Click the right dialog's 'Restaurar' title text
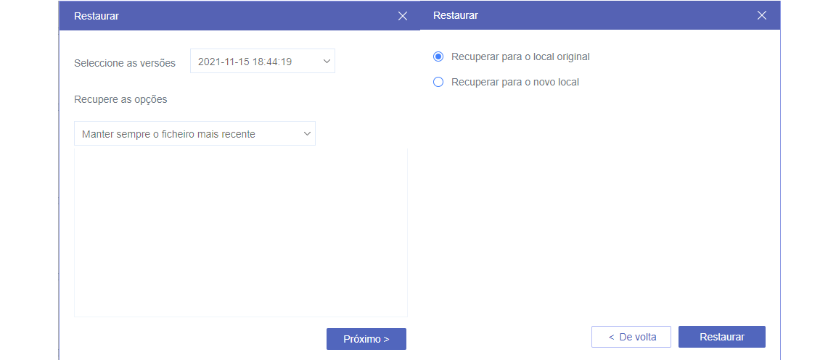Image resolution: width=828 pixels, height=360 pixels. [x=456, y=15]
